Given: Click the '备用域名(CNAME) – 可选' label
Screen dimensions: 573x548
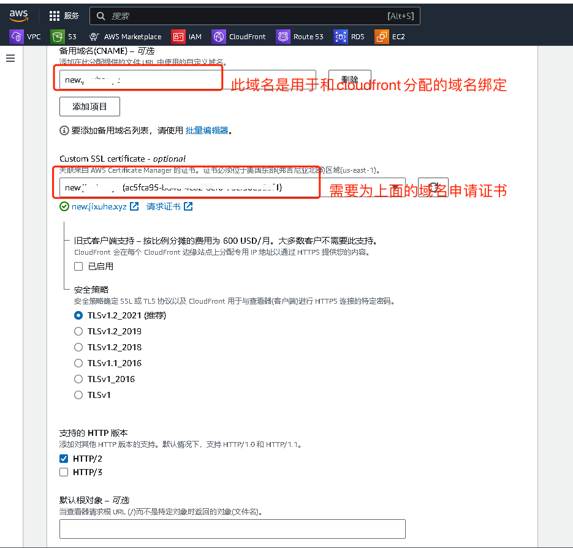Looking at the screenshot, I should 107,51.
